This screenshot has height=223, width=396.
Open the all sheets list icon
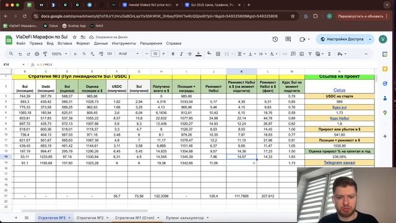27,217
